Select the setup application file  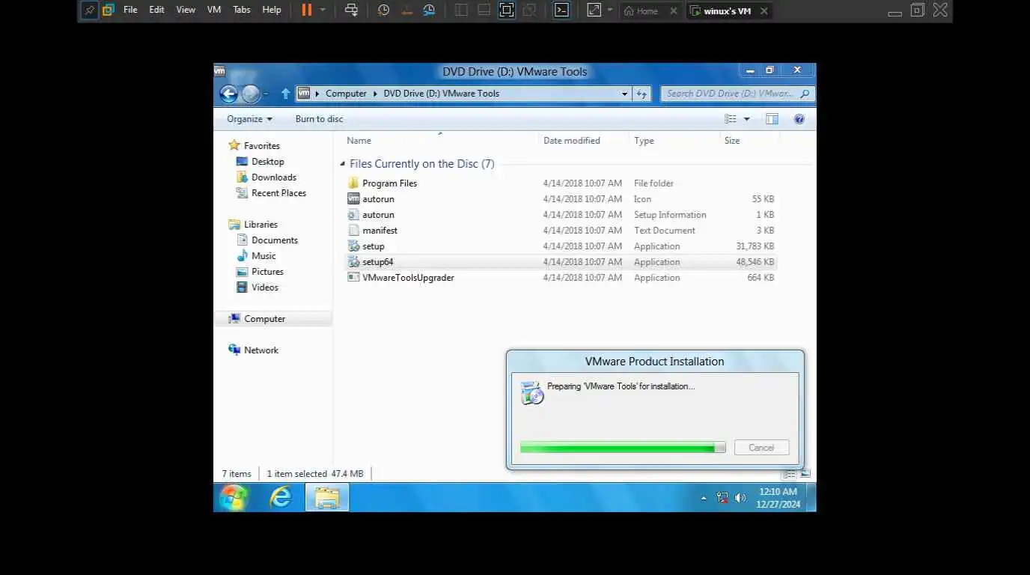point(560,246)
